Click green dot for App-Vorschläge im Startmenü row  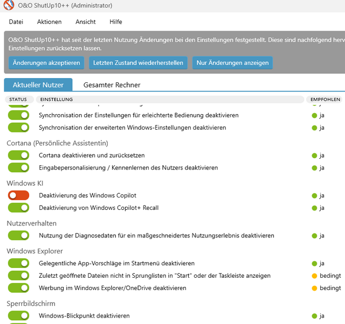tap(314, 264)
